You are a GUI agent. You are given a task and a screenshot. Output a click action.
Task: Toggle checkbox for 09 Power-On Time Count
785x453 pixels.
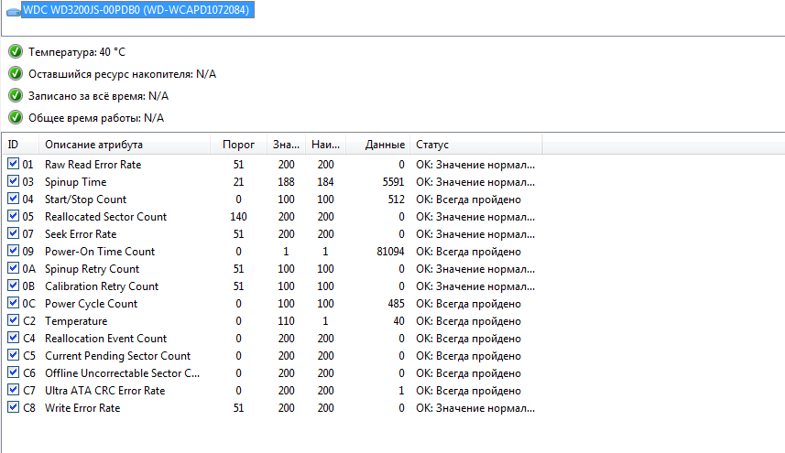[14, 251]
